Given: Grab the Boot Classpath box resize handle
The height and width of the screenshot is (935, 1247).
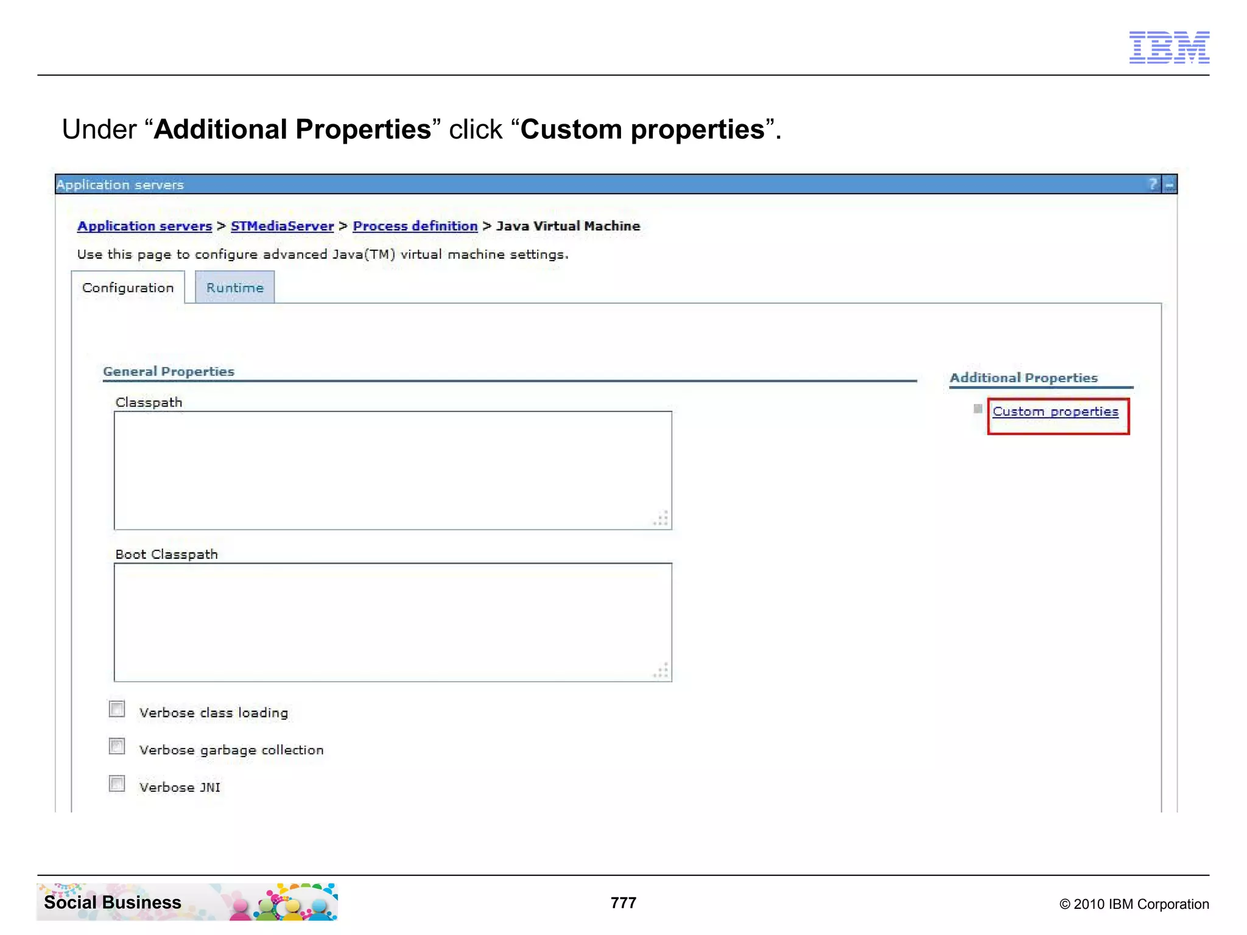Looking at the screenshot, I should click(661, 670).
